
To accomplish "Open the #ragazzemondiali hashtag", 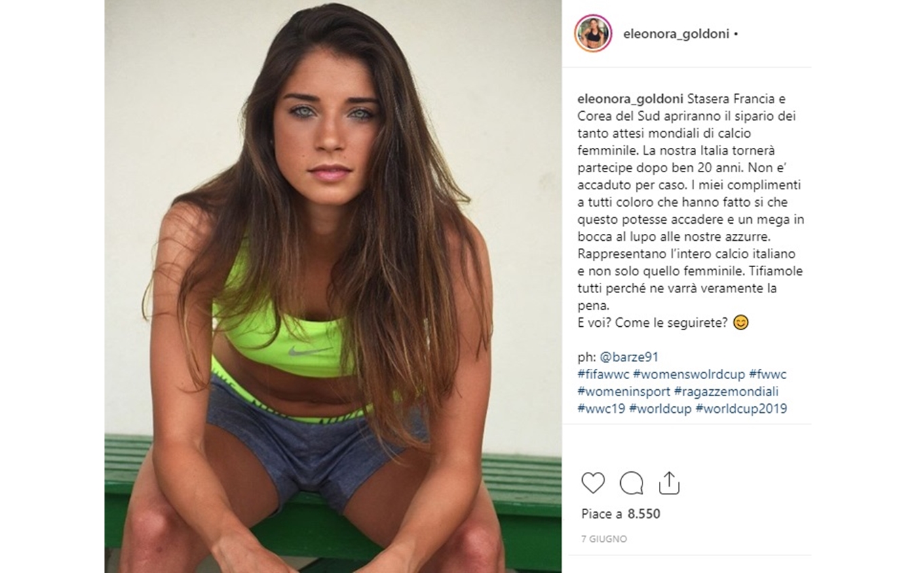I will (x=727, y=392).
